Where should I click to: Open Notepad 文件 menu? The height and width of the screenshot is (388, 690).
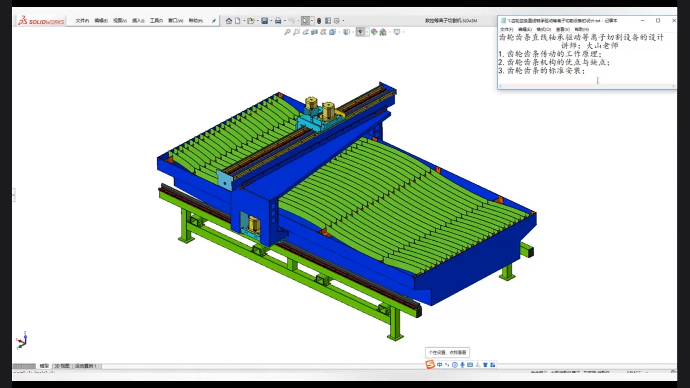pyautogui.click(x=506, y=29)
